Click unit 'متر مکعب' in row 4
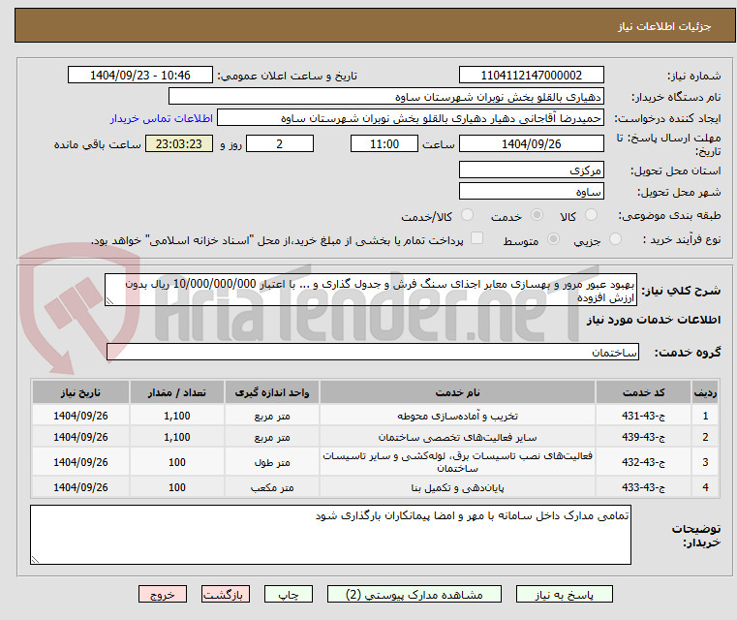 point(272,487)
